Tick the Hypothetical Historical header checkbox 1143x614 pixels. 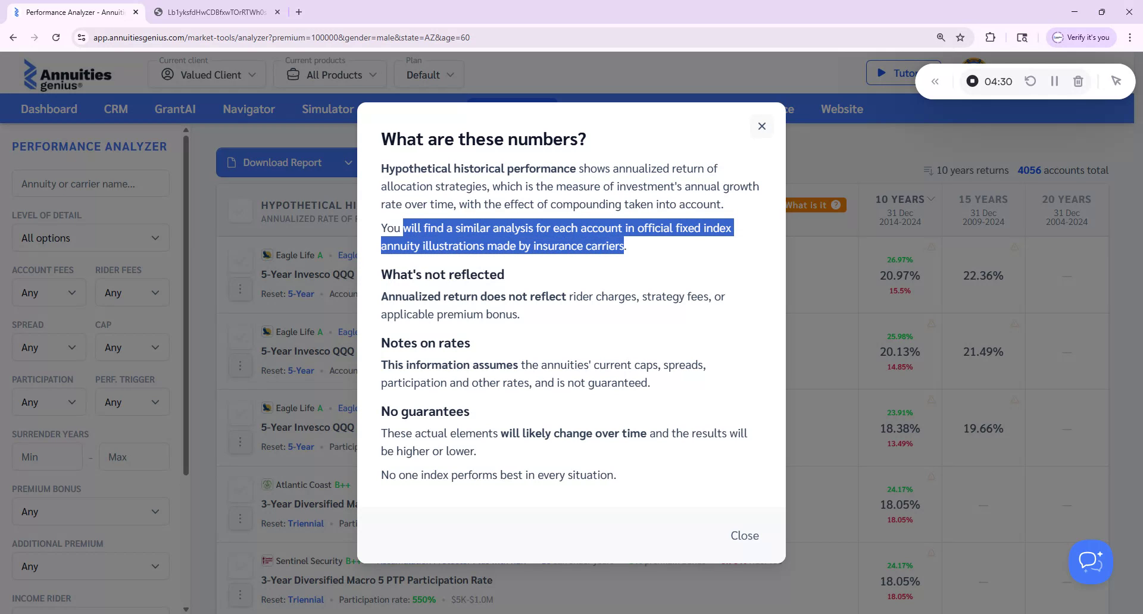tap(241, 210)
